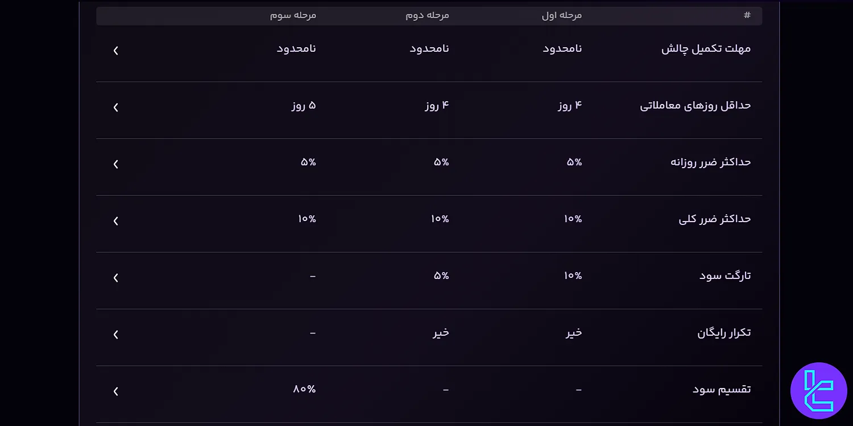Expand the حداکثر ضرر روزانه row chevron

(x=115, y=164)
